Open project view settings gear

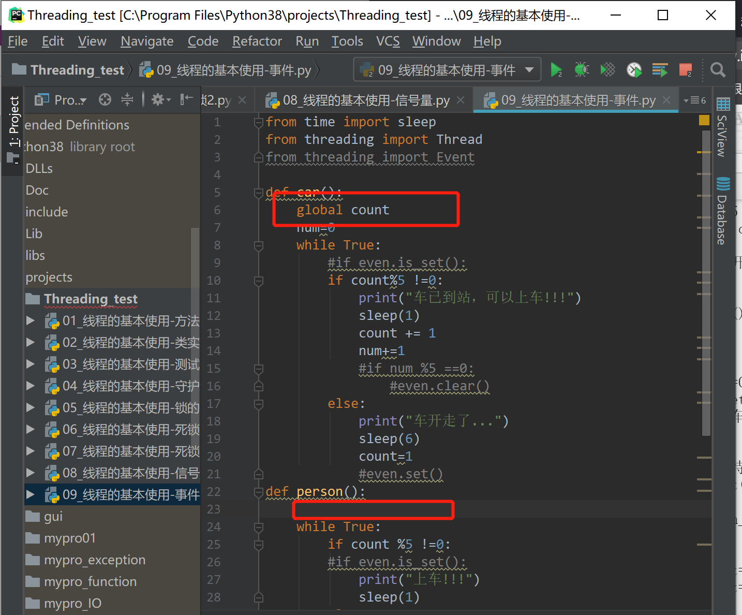point(160,99)
